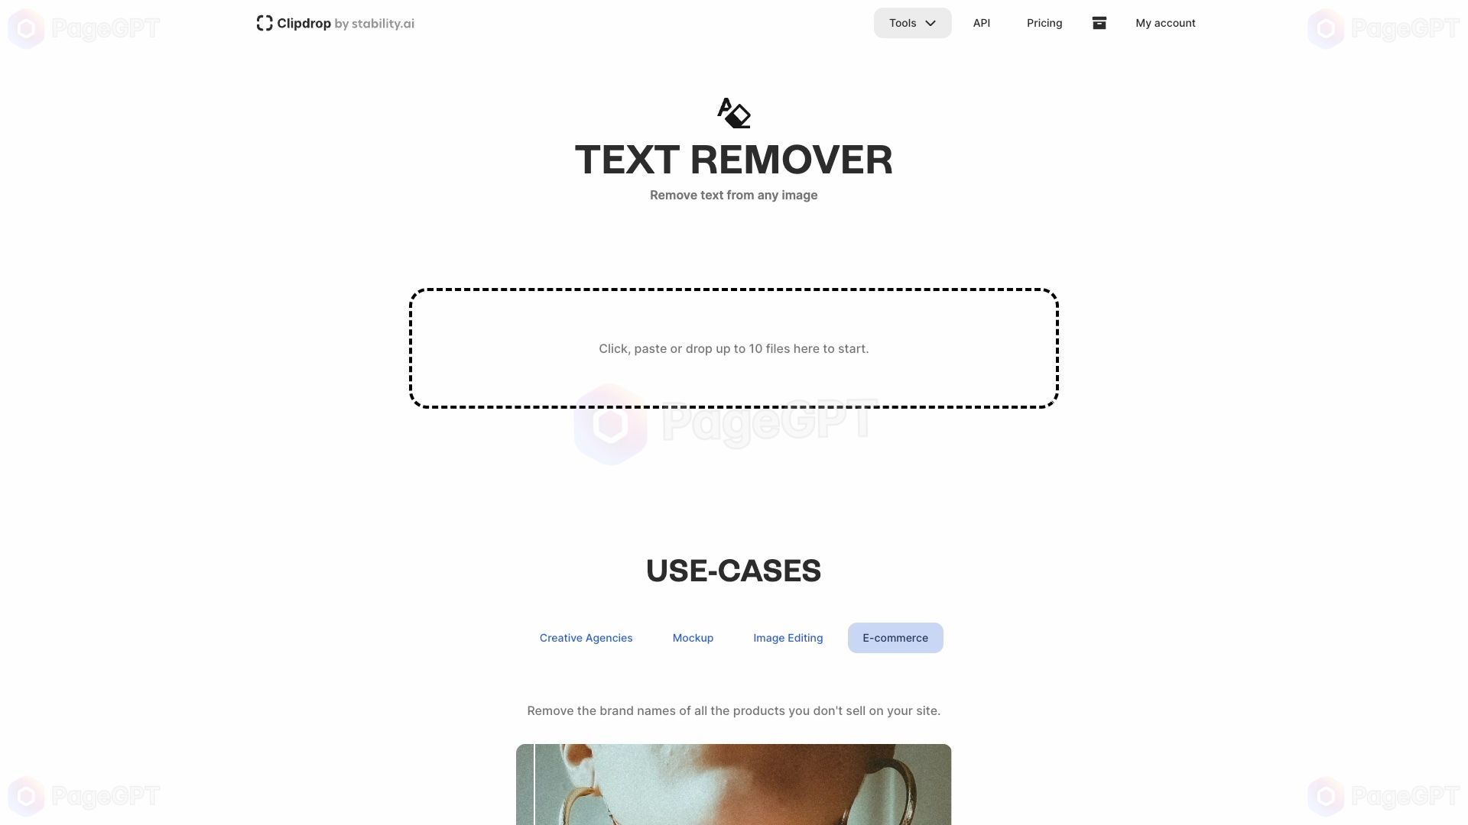
Task: Select the Creative Agencies use-case tab
Action: pyautogui.click(x=586, y=638)
